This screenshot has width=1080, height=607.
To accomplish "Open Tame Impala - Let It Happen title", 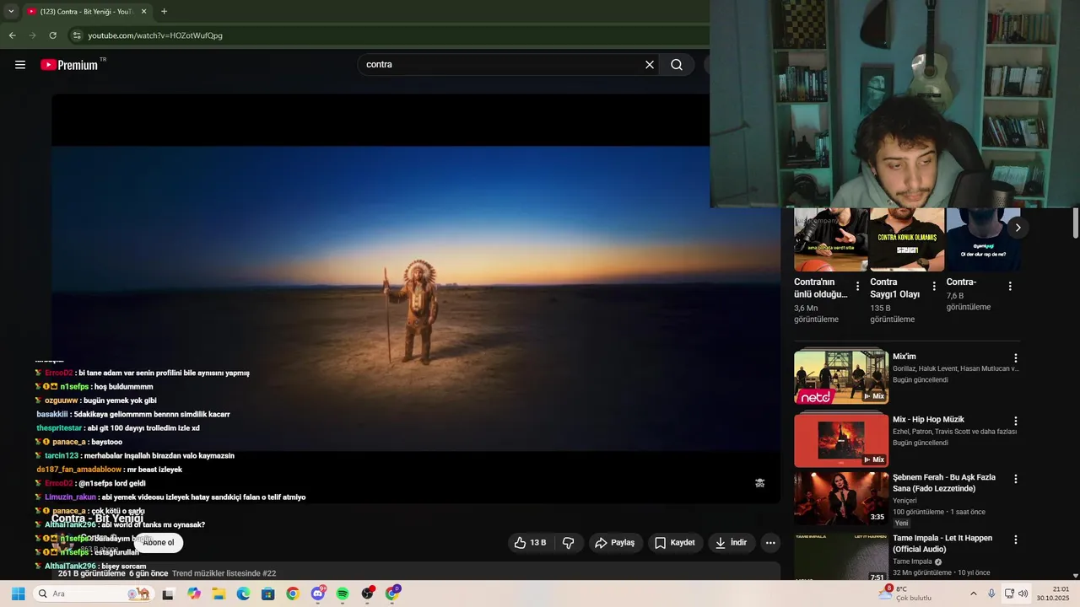I will [942, 544].
